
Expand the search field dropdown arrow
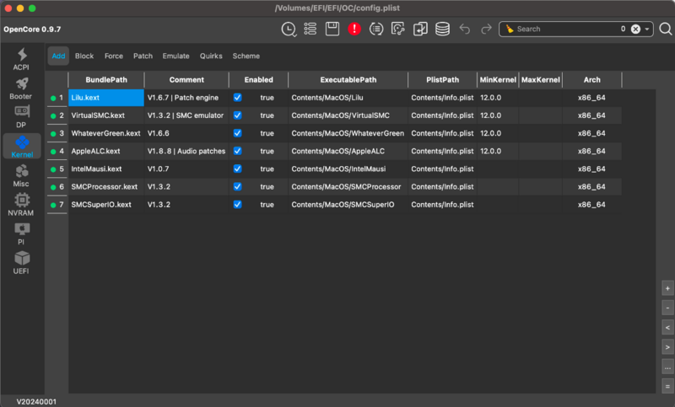(648, 29)
